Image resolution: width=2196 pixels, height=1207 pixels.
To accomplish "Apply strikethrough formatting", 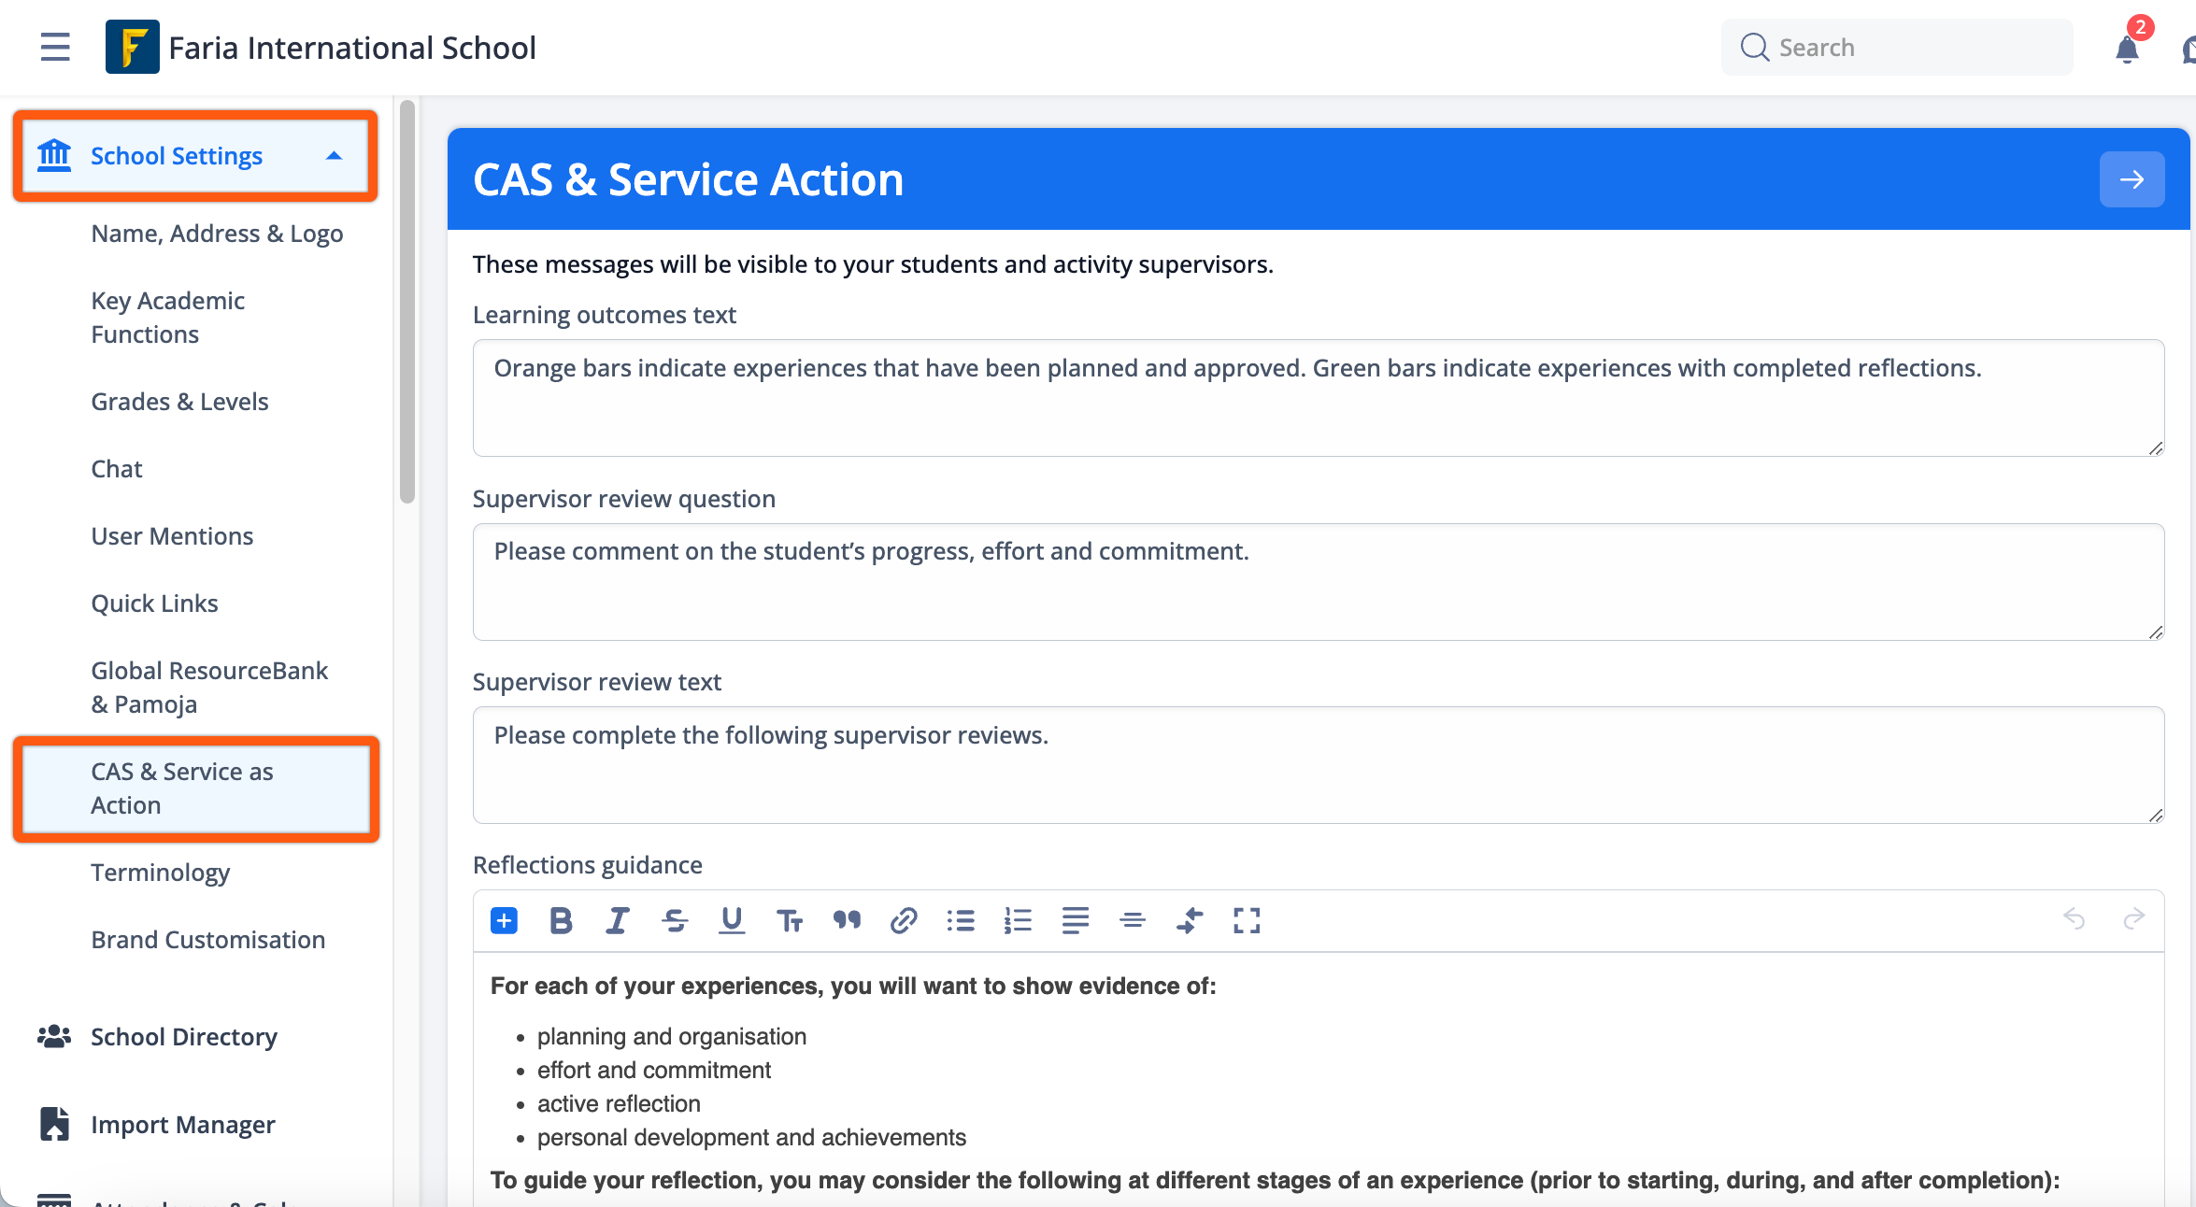I will [675, 920].
